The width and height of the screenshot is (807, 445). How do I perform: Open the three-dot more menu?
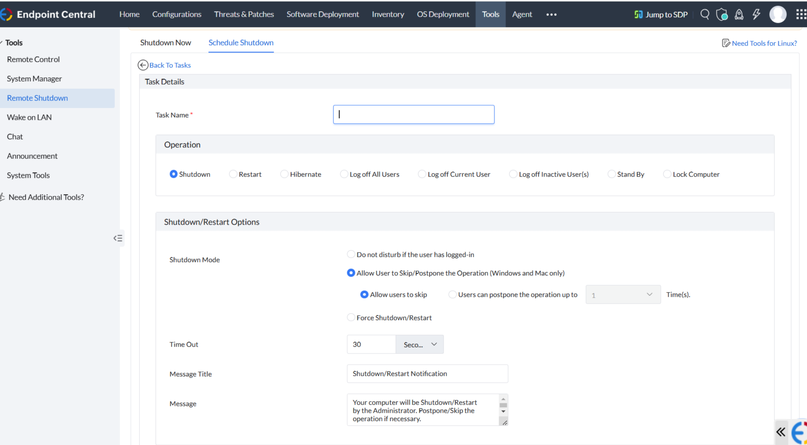point(551,15)
